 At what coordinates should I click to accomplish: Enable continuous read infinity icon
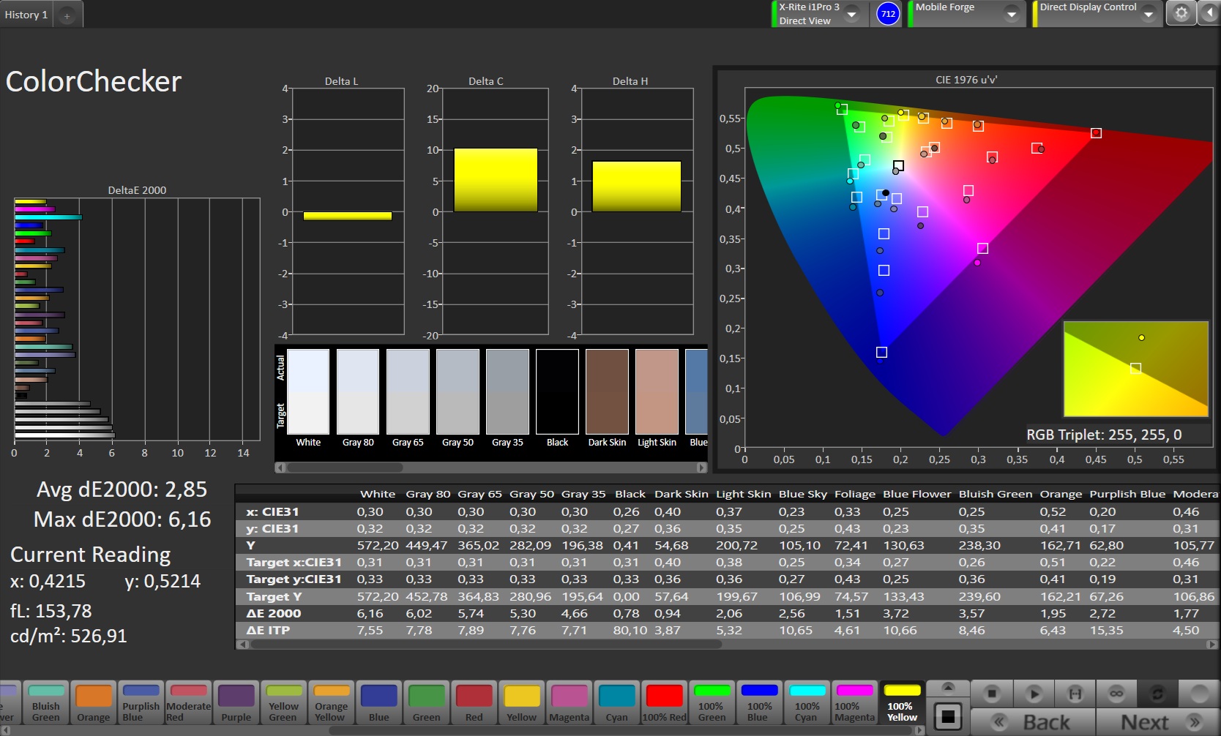(1116, 694)
